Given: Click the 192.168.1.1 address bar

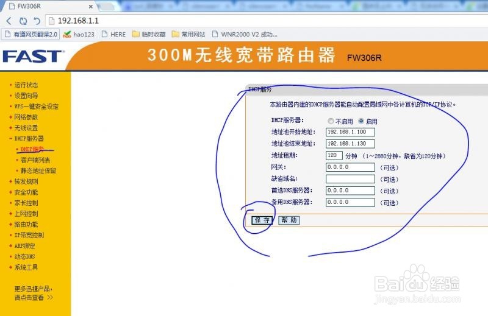Looking at the screenshot, I should (268, 21).
